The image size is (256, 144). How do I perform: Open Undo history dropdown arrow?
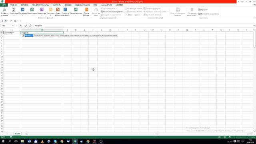tap(8, 21)
